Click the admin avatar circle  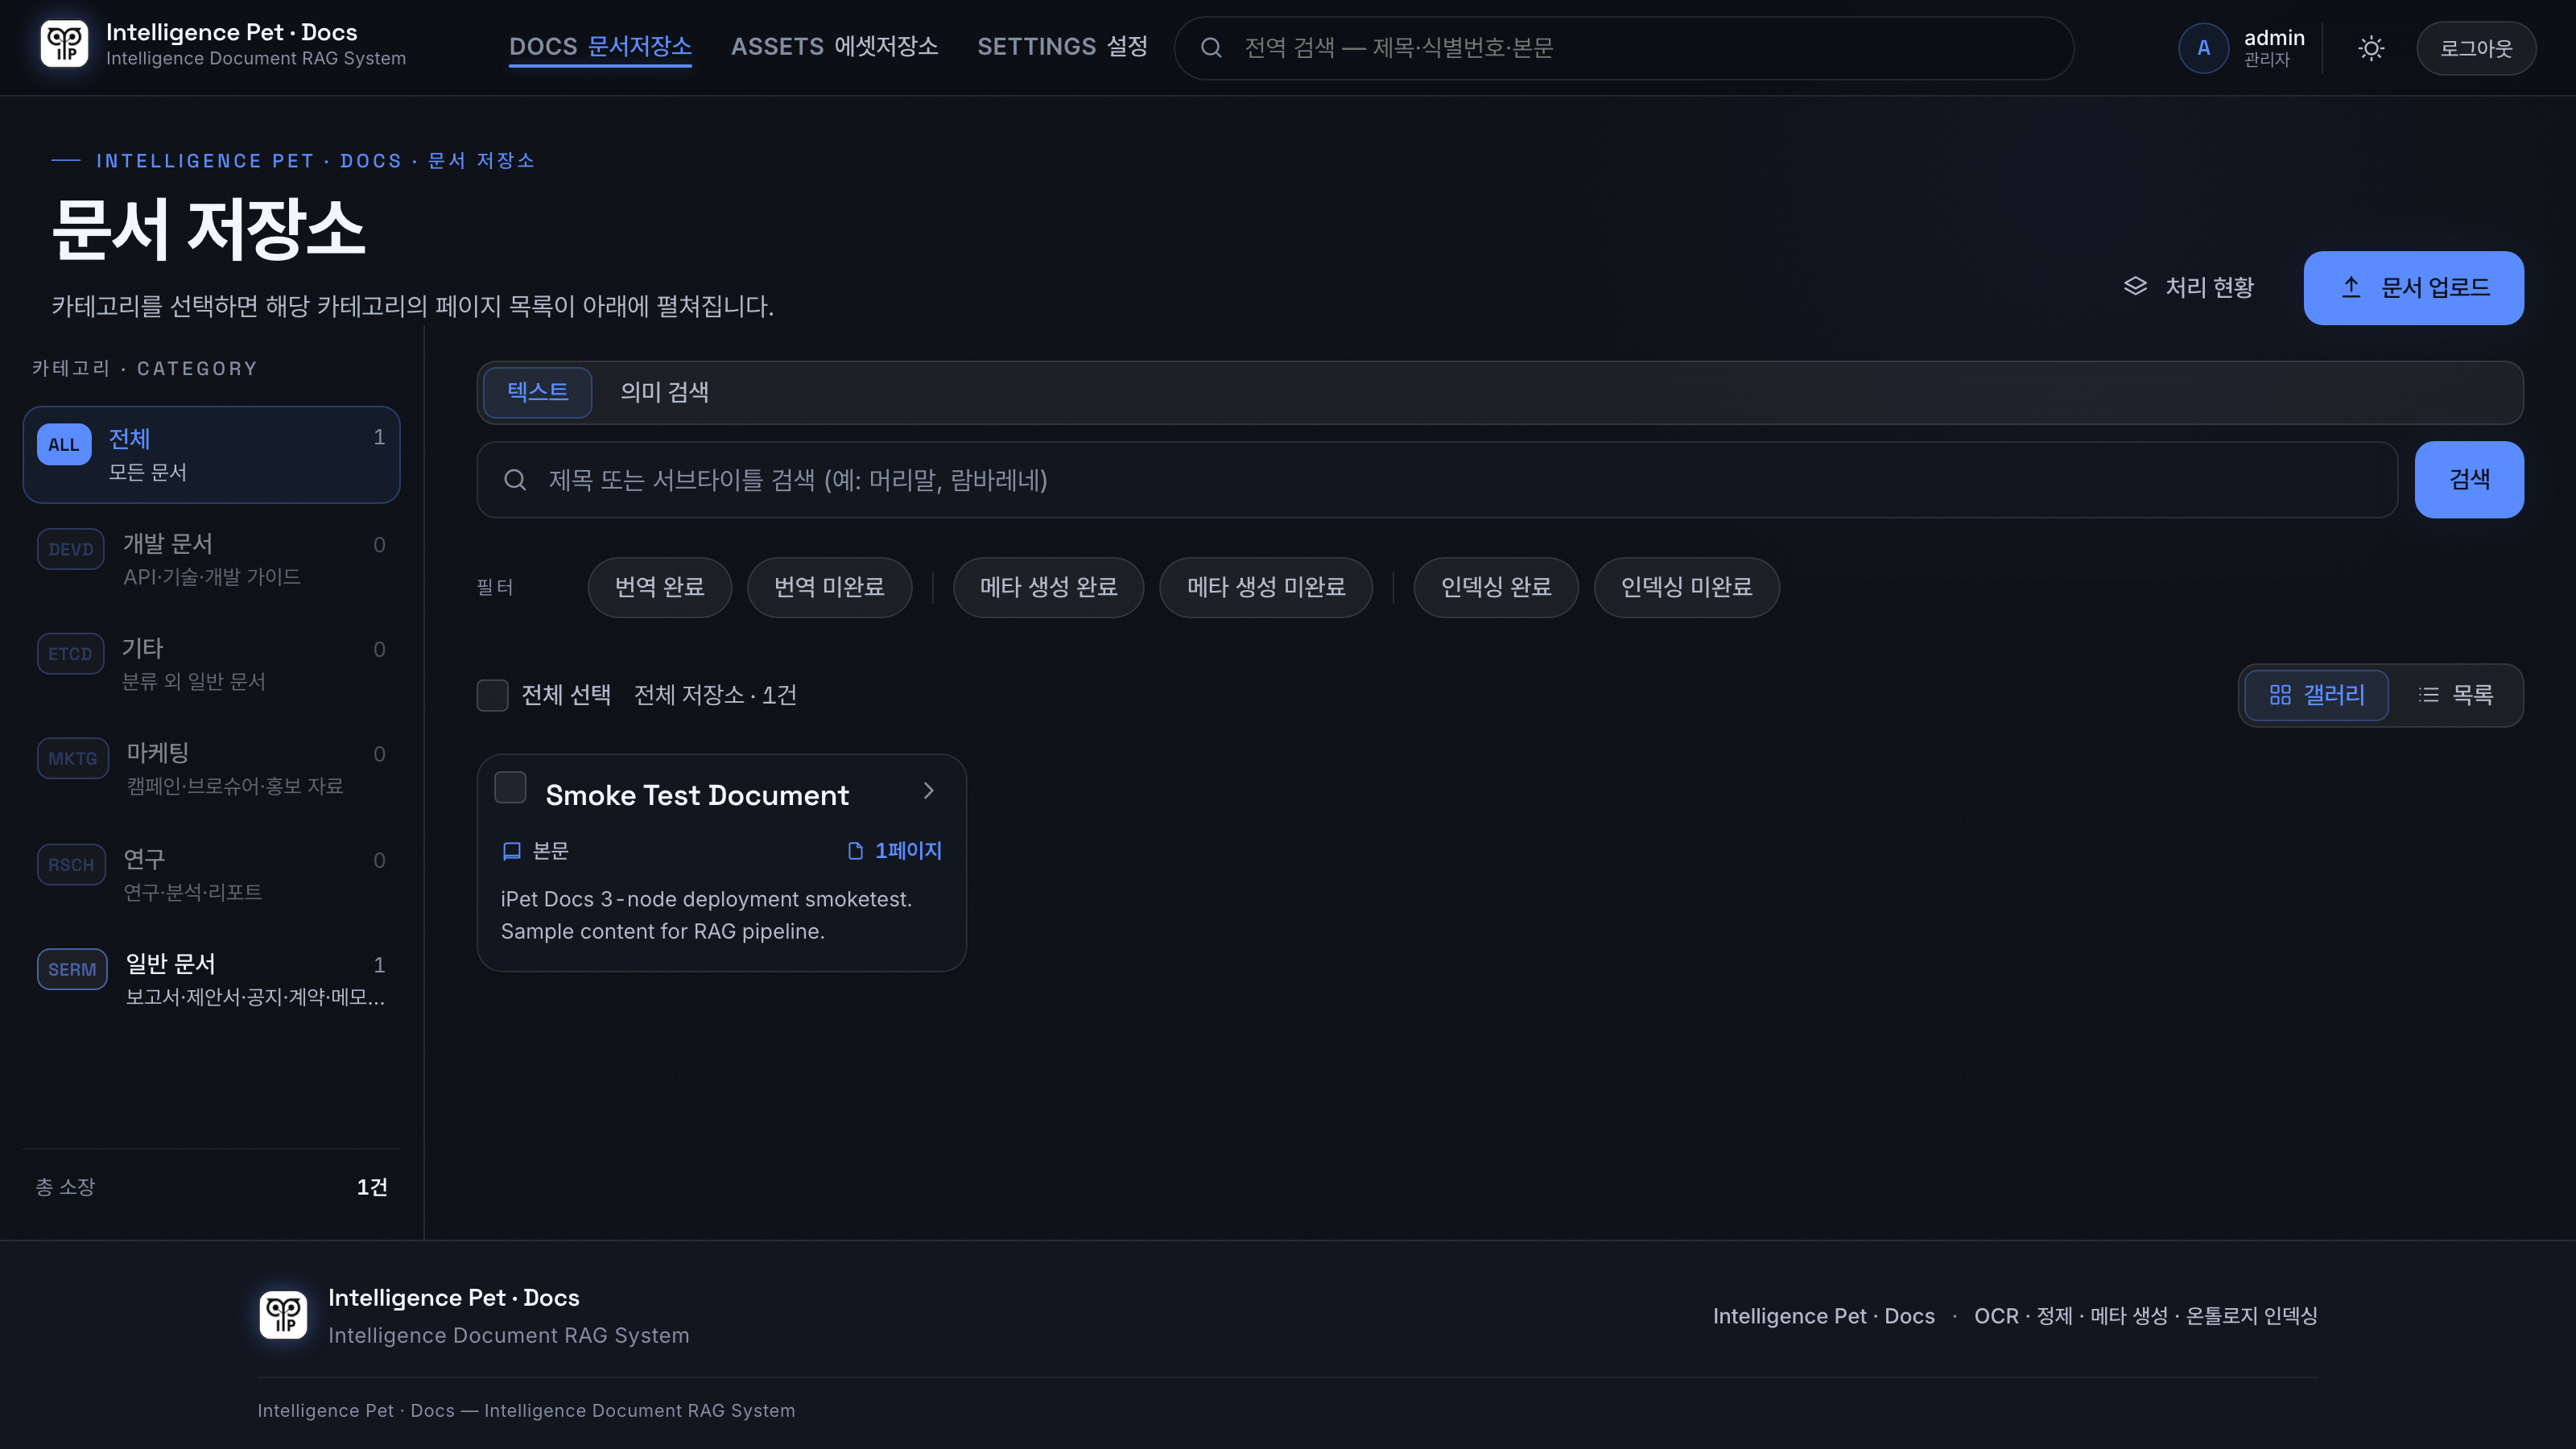[x=2203, y=48]
